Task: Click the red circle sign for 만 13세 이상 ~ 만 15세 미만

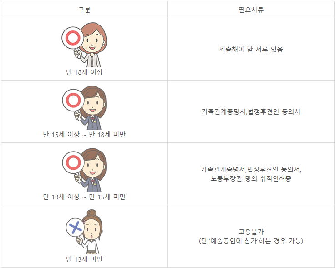Action: (x=73, y=163)
